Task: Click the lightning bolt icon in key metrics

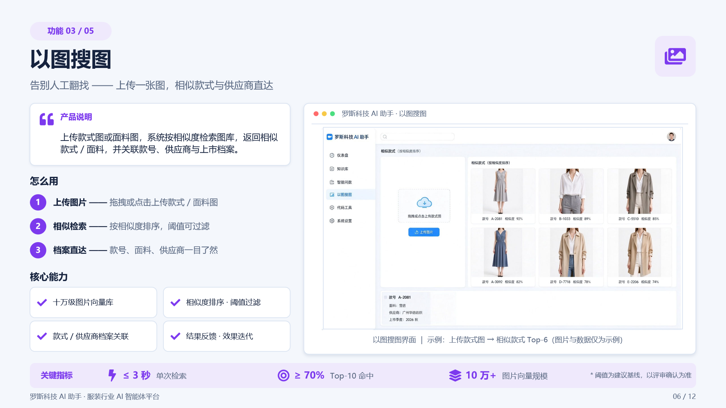Action: point(112,375)
